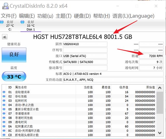The image size is (166, 139).
Task: Go to previous disk with left arrow button
Action: click(5, 37)
